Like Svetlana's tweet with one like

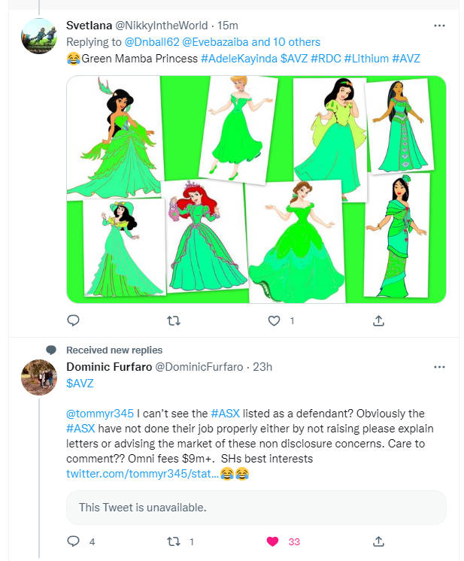274,320
